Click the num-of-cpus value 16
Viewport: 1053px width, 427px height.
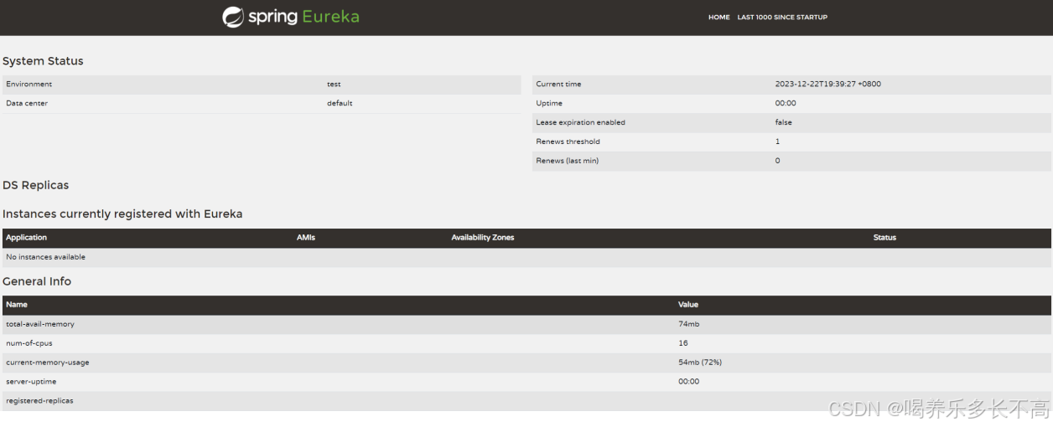682,343
